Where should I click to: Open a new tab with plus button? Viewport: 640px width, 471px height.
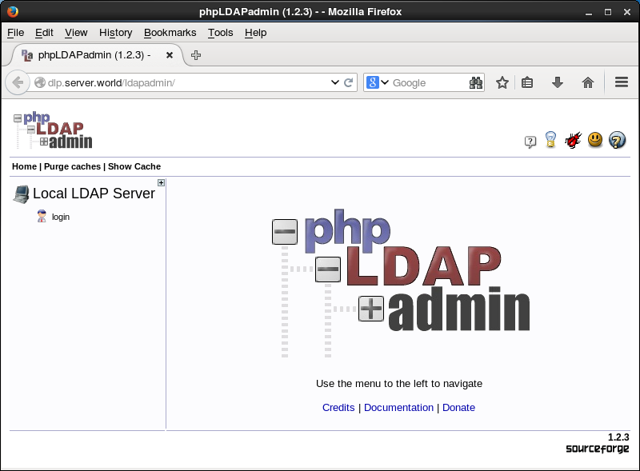tap(196, 55)
